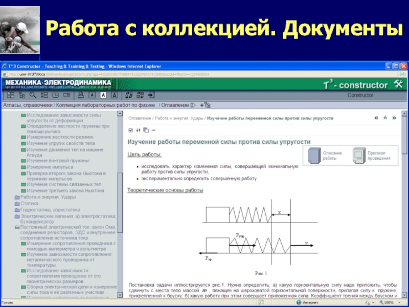Click the tree panel scrollbar thumb
The height and width of the screenshot is (307, 409).
(x=120, y=203)
